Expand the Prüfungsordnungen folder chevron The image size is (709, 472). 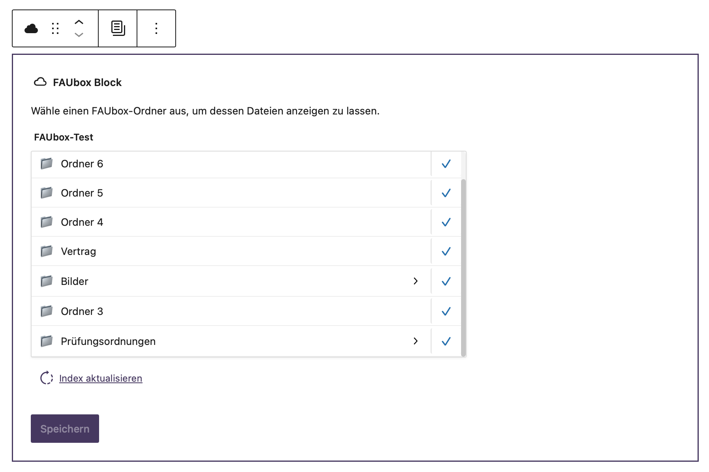(415, 341)
